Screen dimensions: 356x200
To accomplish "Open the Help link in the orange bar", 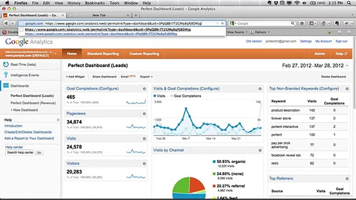I will (341, 54).
